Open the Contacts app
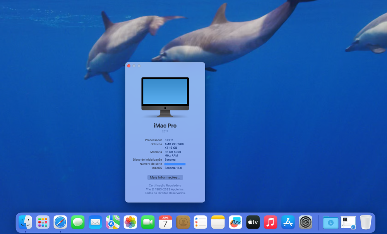 tap(183, 222)
